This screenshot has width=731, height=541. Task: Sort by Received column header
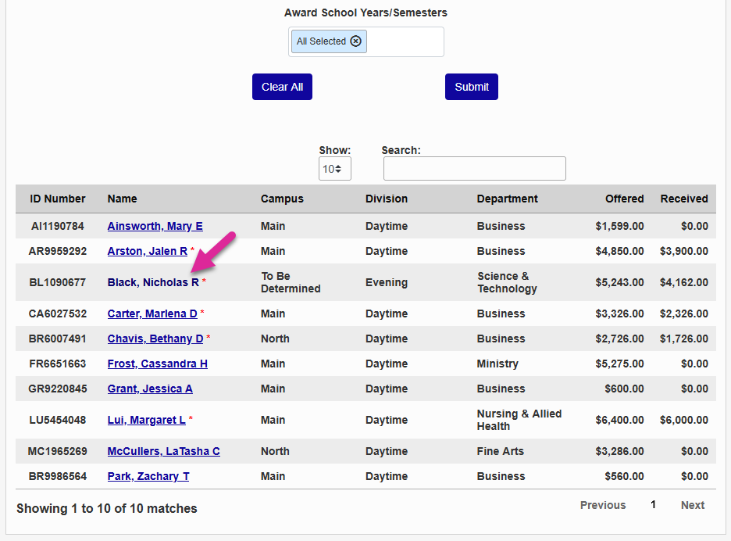click(684, 199)
